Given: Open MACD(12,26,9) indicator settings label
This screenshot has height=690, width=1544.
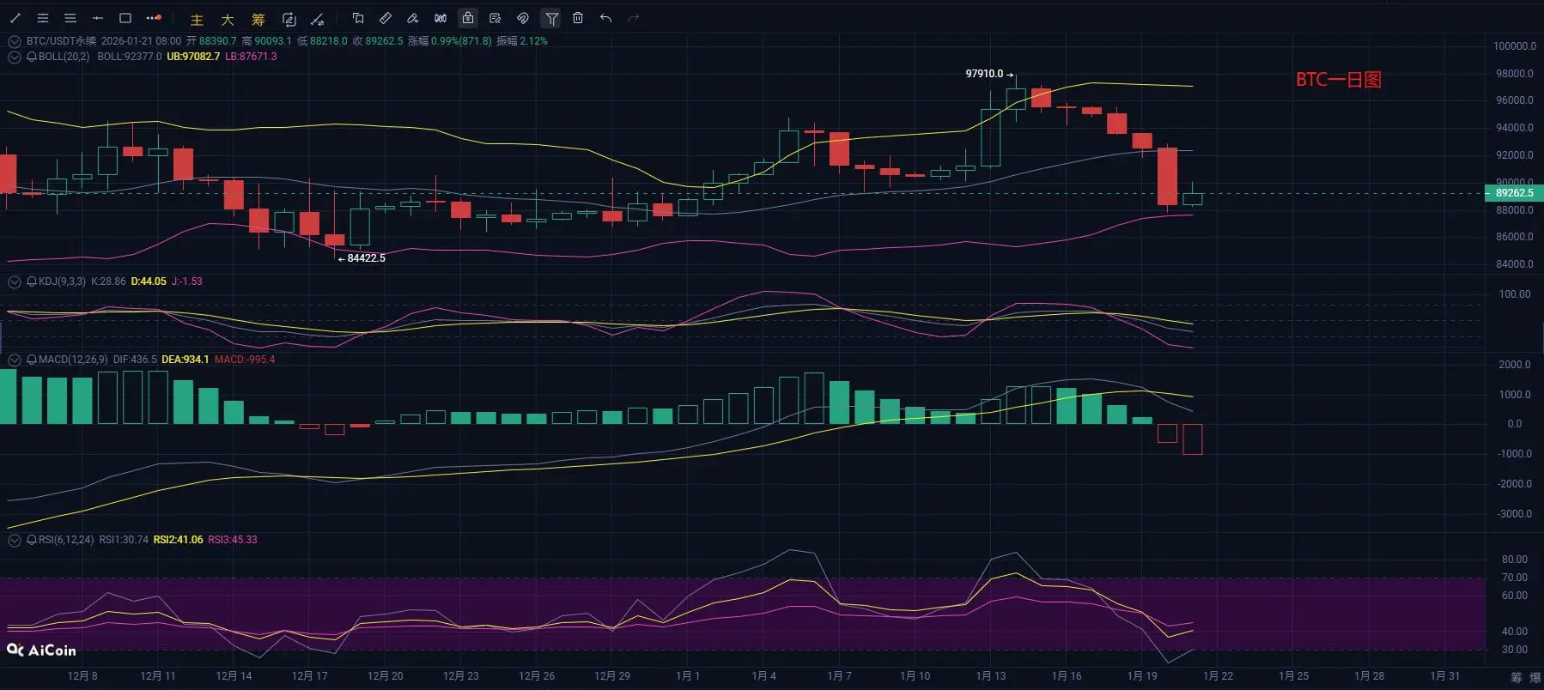Looking at the screenshot, I should pyautogui.click(x=73, y=360).
